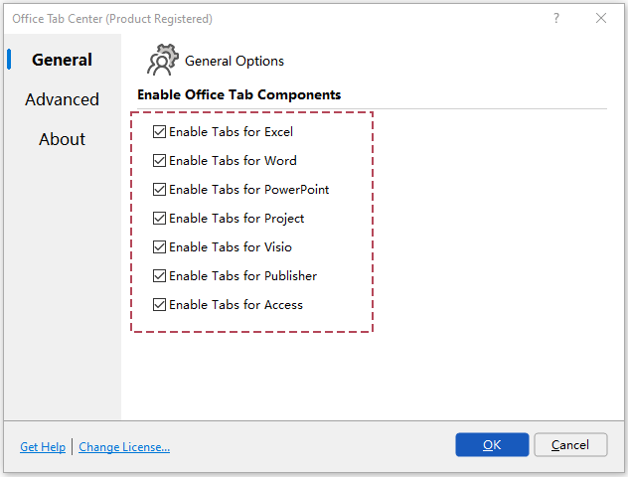
Task: Uncheck Enable Tabs for Word
Action: click(x=160, y=161)
